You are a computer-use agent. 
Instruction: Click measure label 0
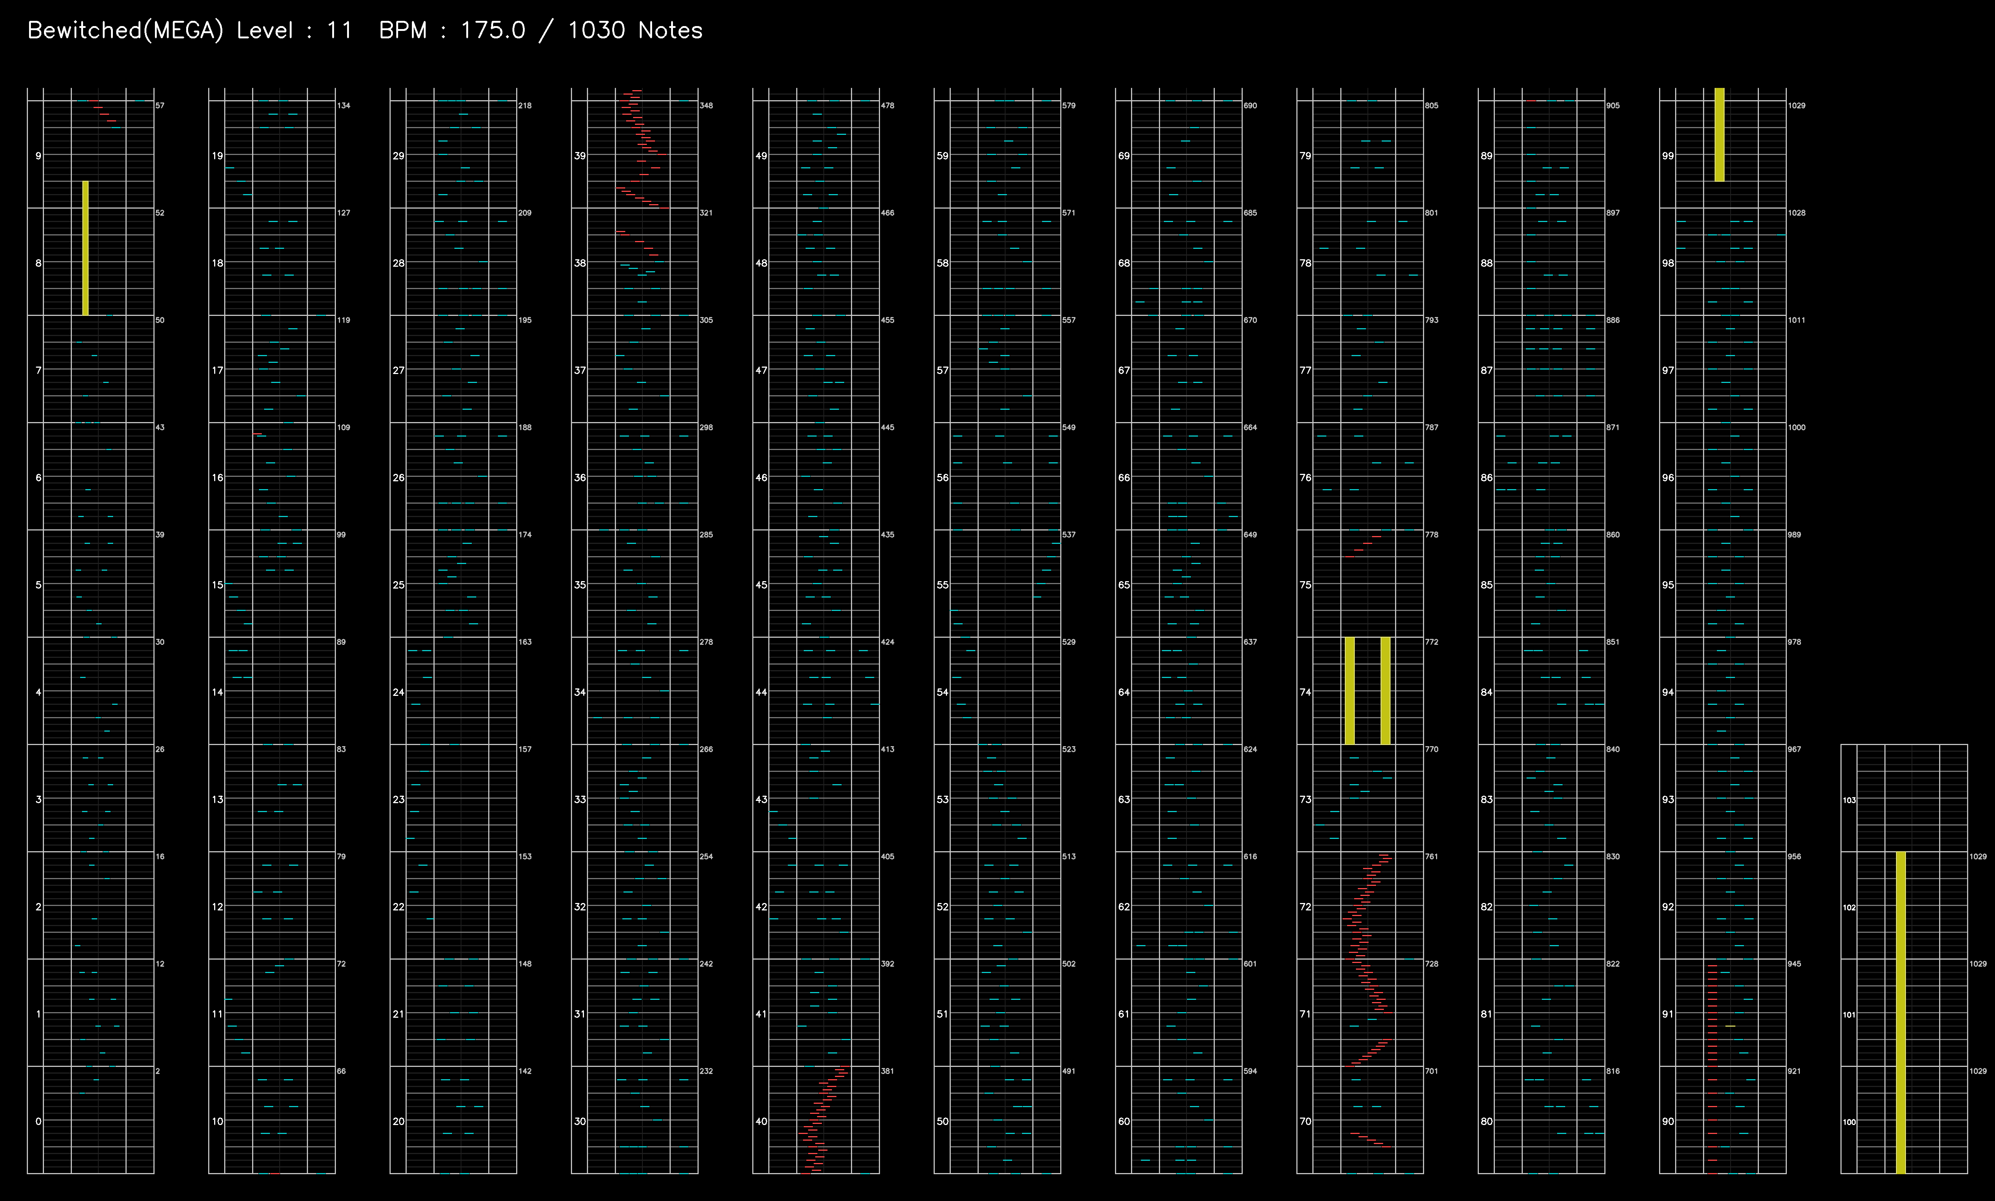pos(38,1121)
